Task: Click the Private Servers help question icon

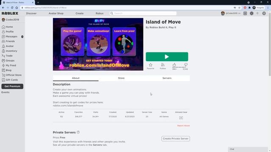Action: (x=78, y=132)
